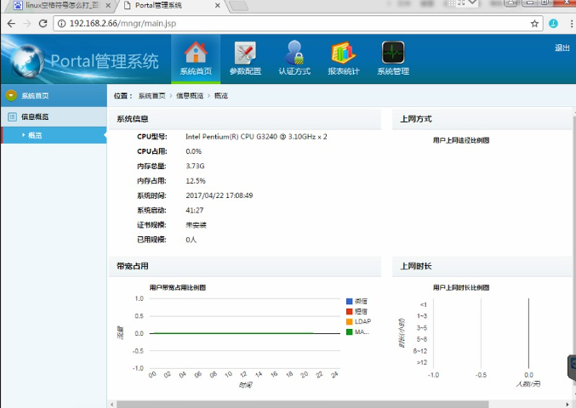Click the browser back arrow
This screenshot has height=408, width=576.
tap(10, 23)
